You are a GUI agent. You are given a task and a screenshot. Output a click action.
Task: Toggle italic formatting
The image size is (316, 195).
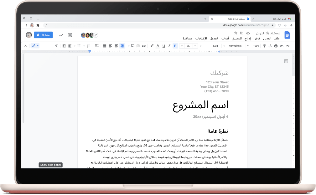click(169, 46)
